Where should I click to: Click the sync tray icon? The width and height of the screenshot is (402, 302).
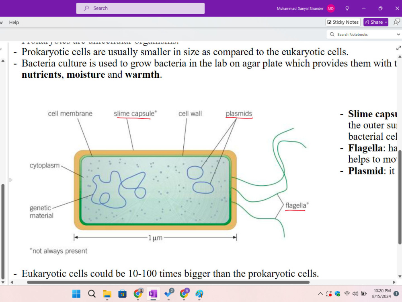(329, 294)
